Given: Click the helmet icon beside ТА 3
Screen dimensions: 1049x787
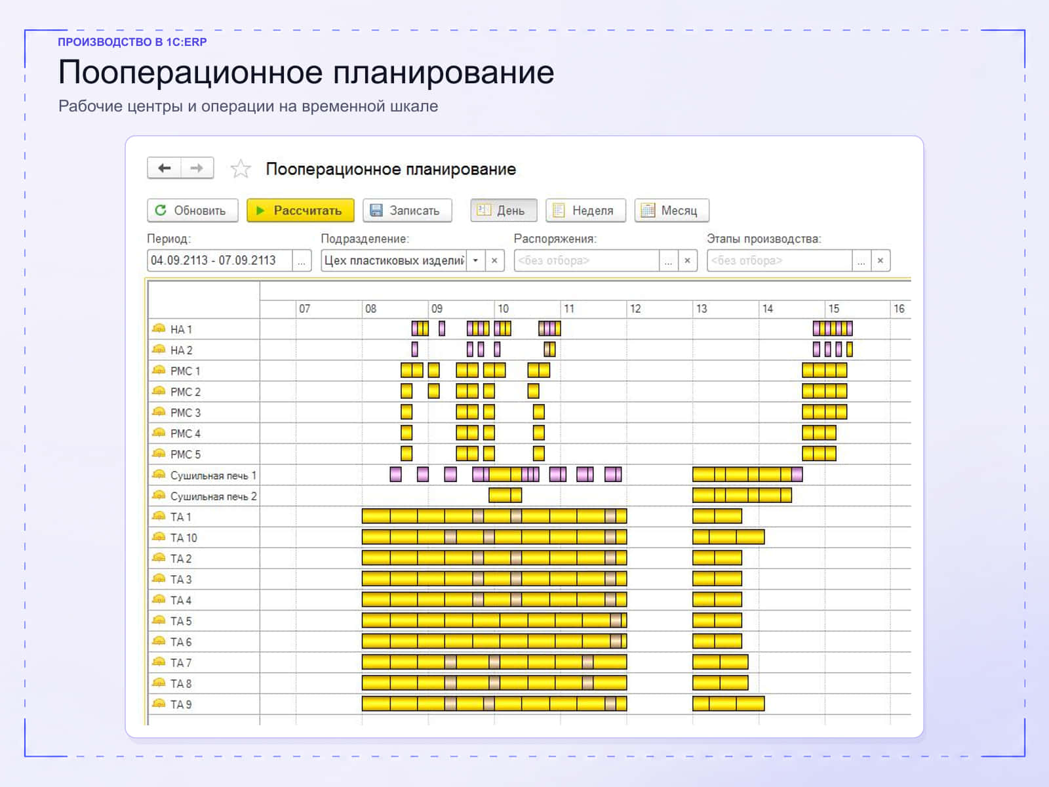Looking at the screenshot, I should tap(159, 578).
